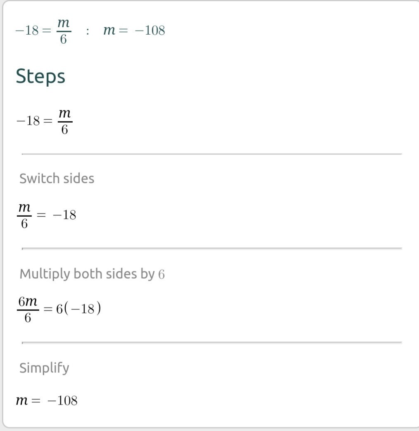
Task: Click the divider above Simplify
Action: [x=212, y=343]
